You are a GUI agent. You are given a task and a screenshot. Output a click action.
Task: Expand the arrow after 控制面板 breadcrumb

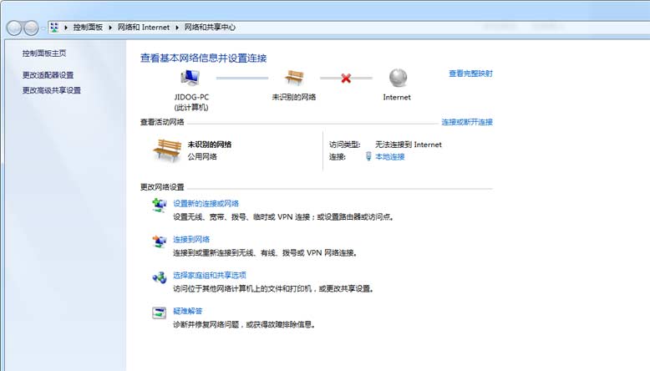[x=110, y=28]
